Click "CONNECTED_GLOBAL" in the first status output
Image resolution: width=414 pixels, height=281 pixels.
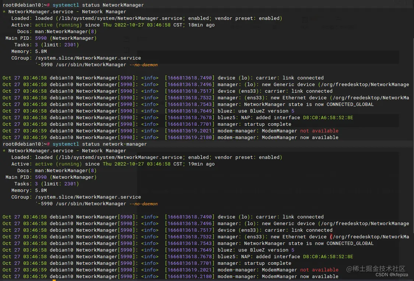coord(350,104)
